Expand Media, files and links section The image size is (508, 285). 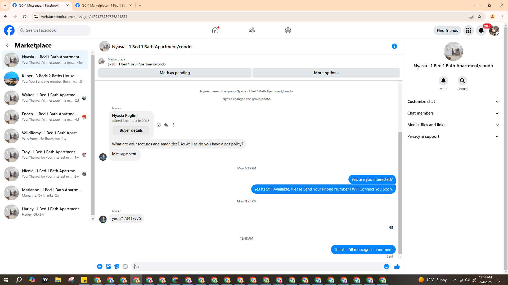click(453, 125)
